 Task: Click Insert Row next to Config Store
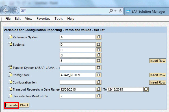[158, 75]
